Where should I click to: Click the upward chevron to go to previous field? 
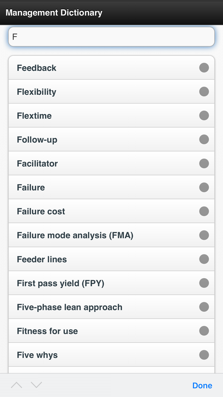pos(17,385)
